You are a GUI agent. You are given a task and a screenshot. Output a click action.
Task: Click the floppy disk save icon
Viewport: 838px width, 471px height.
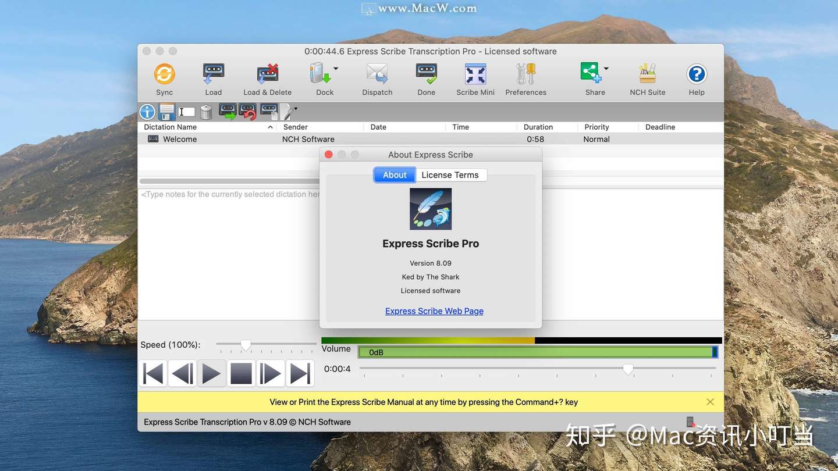[x=167, y=112]
